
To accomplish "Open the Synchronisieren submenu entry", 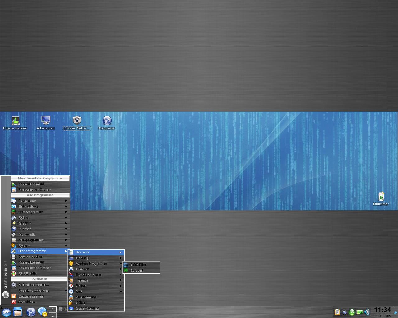I will 96,275.
